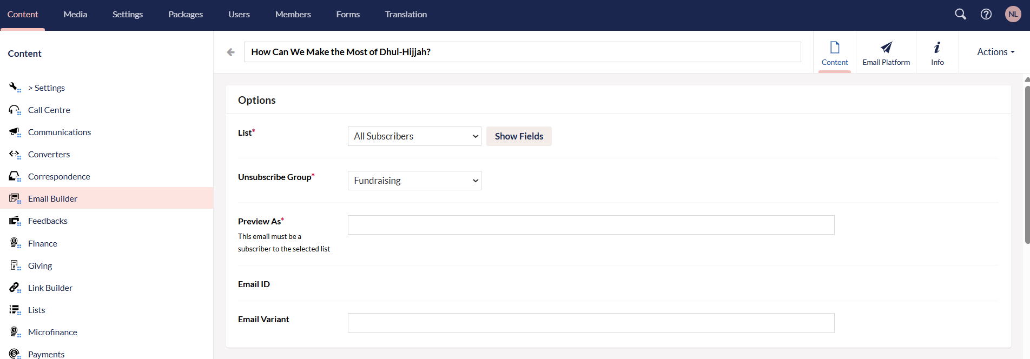The height and width of the screenshot is (359, 1030).
Task: Click the Email Variant input field
Action: 591,323
